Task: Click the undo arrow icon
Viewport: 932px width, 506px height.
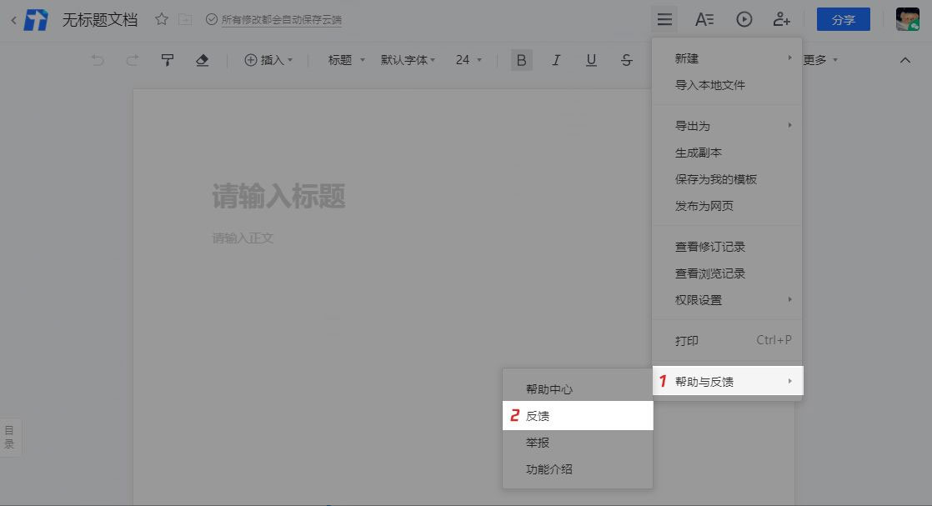Action: (x=98, y=59)
